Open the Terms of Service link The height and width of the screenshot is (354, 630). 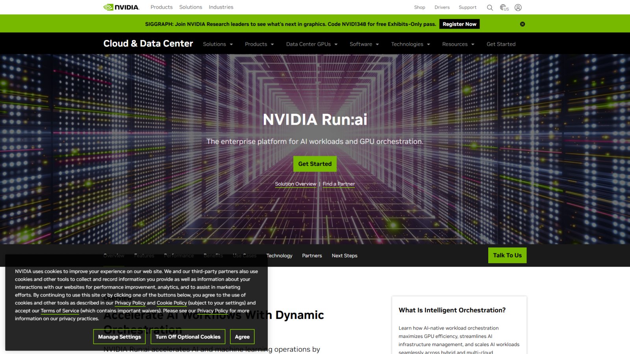[x=60, y=311]
